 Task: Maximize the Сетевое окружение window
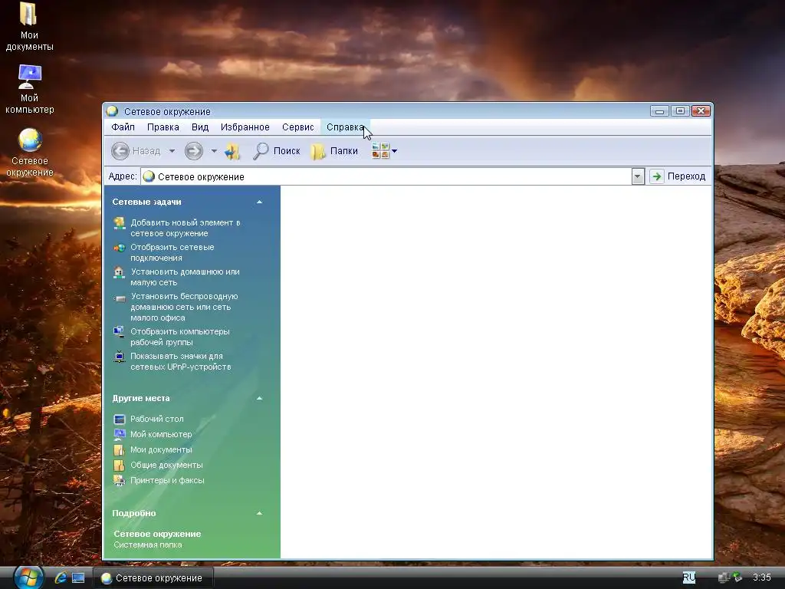tap(680, 110)
